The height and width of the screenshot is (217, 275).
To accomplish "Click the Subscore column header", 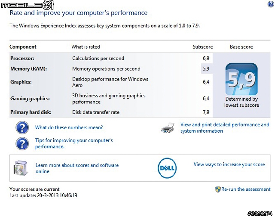I will tap(202, 47).
